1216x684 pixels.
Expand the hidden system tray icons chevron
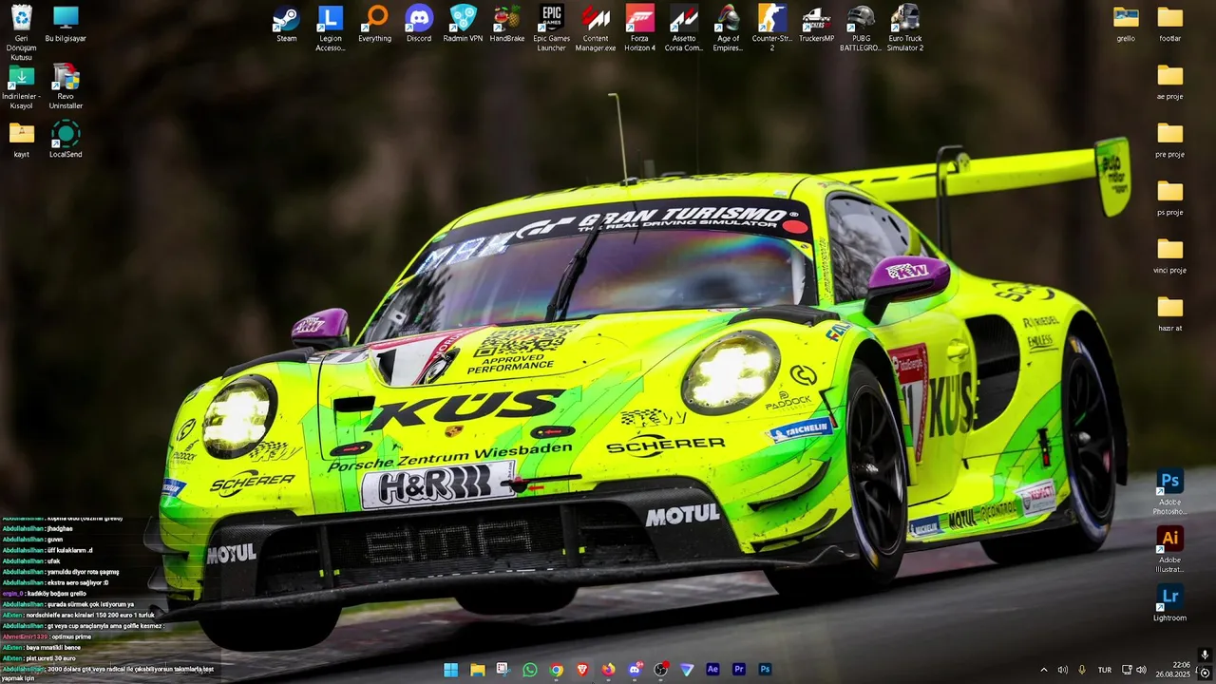click(1044, 670)
